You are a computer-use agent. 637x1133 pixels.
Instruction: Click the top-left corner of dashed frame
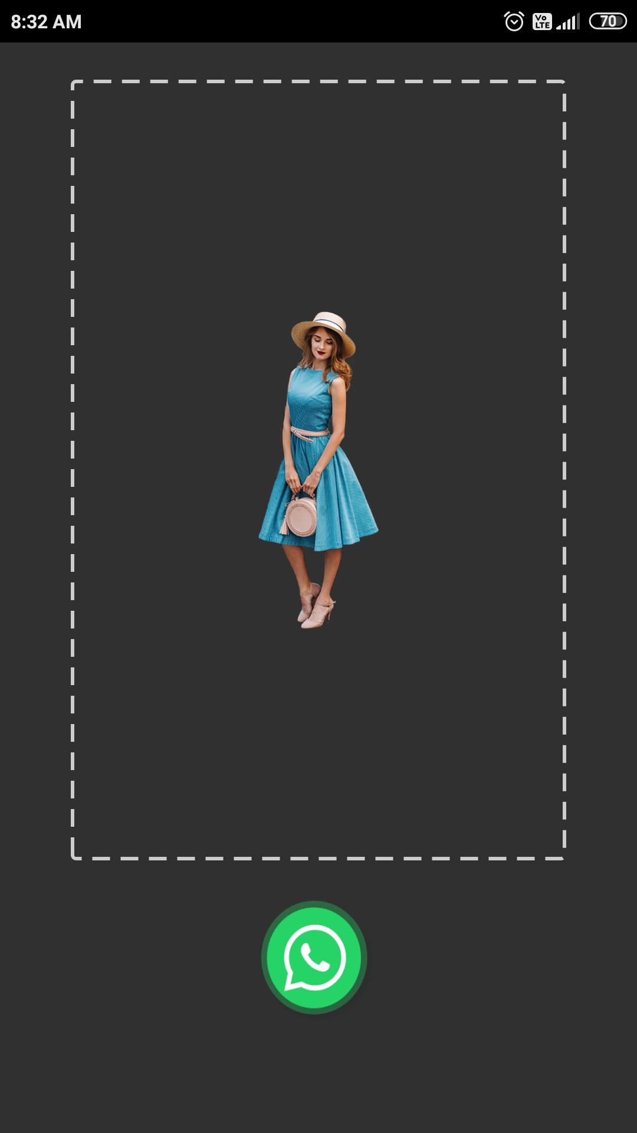pos(73,82)
